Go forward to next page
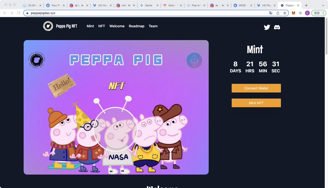The width and height of the screenshot is (328, 188). click(11, 13)
